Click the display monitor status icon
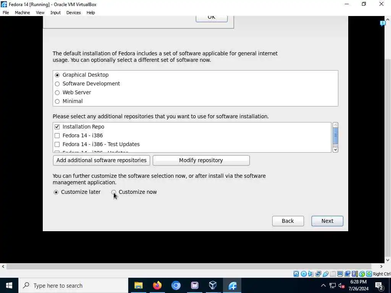 pos(340,274)
